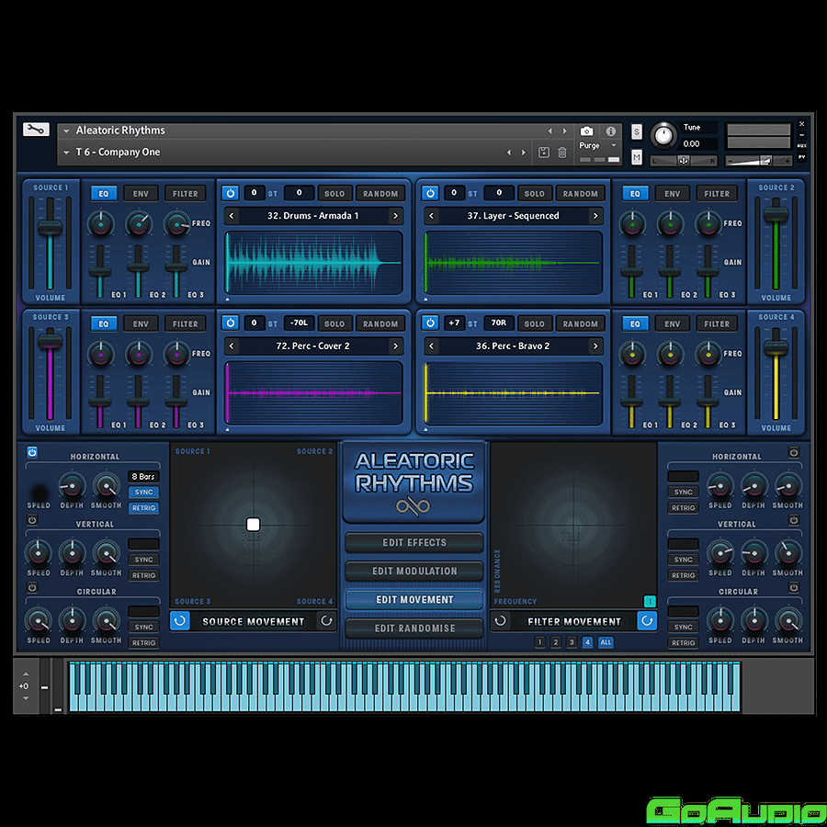Click the trash delete preset icon
827x827 pixels.
tap(561, 153)
